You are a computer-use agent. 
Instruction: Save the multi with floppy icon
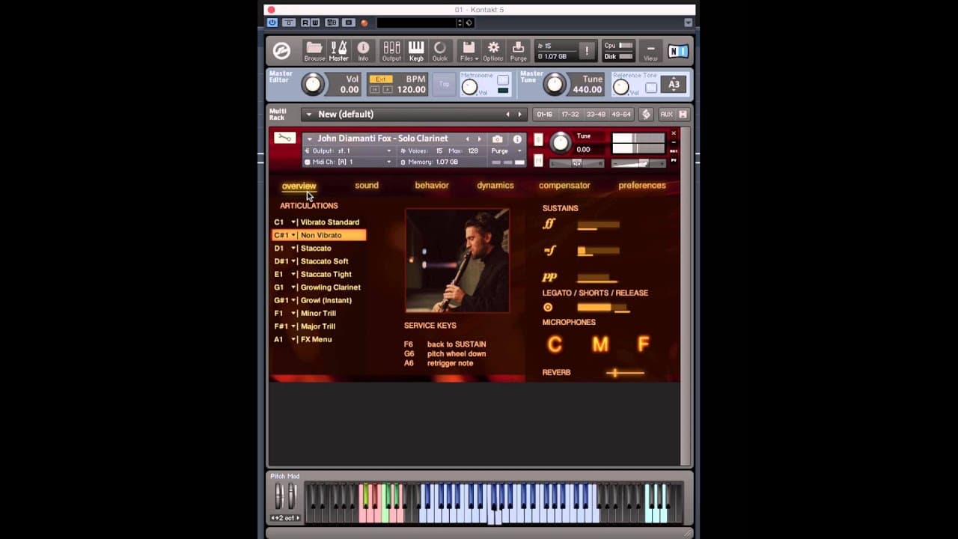click(x=683, y=115)
